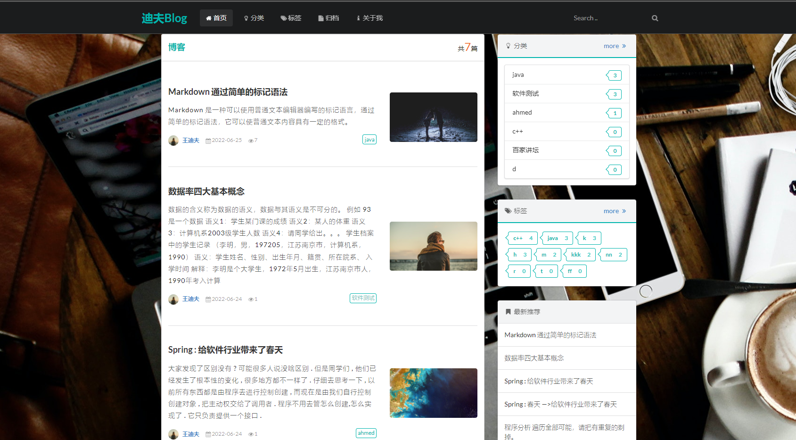The height and width of the screenshot is (440, 796).
Task: Click the tag icon in sidebar 标签 panel
Action: 508,211
